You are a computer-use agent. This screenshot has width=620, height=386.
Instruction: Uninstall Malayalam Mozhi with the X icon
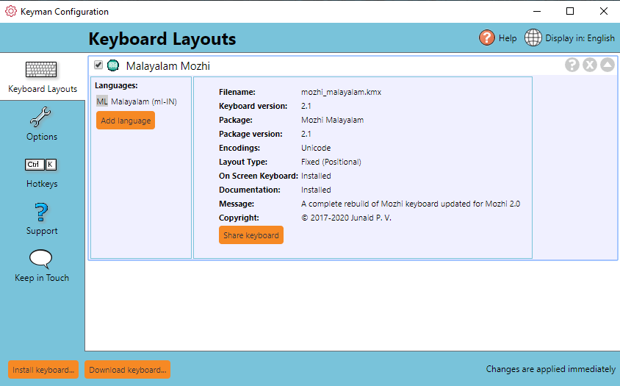(590, 65)
